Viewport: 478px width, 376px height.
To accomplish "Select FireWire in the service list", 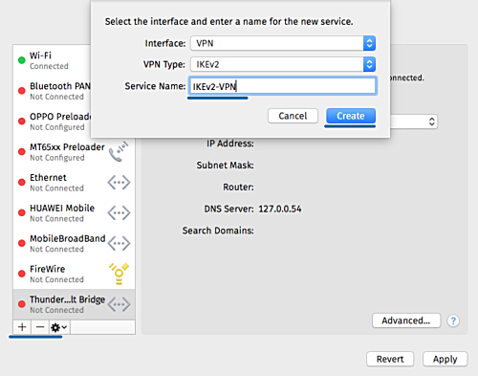I will coord(74,274).
